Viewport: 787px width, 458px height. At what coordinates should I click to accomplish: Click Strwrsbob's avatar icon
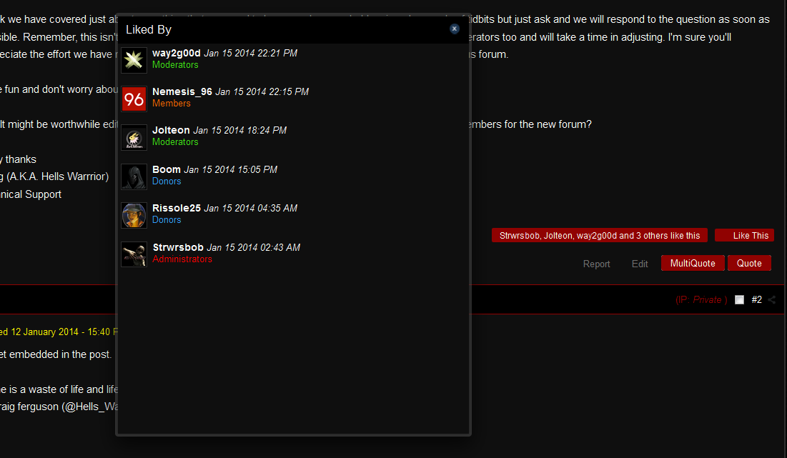pos(134,254)
